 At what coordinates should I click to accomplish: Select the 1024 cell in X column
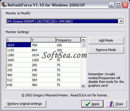pos(19,45)
